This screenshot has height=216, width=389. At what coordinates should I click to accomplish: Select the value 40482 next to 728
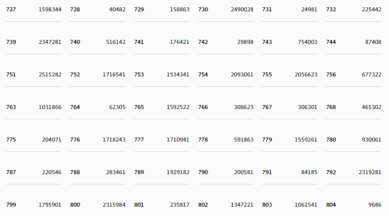click(117, 10)
